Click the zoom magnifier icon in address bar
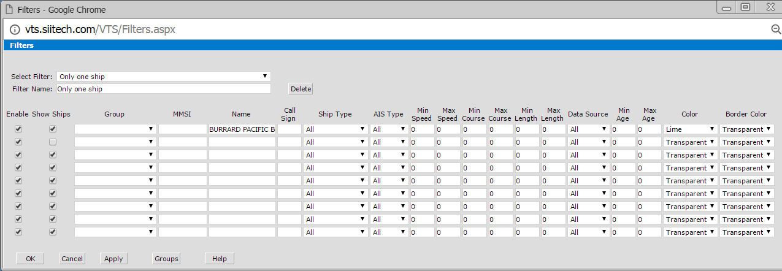782x271 pixels. pyautogui.click(x=775, y=29)
